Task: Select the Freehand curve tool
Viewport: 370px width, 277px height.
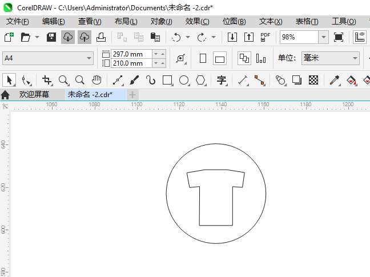Action: [118, 80]
